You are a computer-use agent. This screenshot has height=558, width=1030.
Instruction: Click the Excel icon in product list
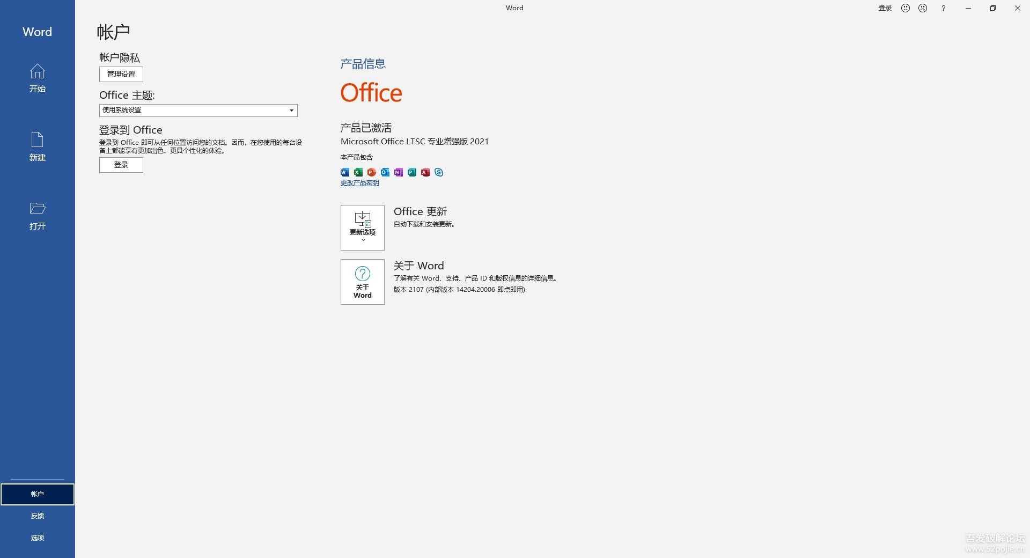pos(358,172)
